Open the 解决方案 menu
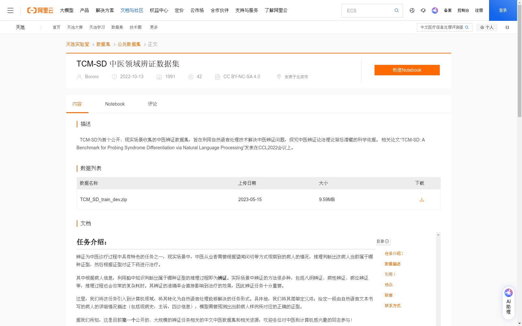The width and height of the screenshot is (522, 326). [105, 10]
